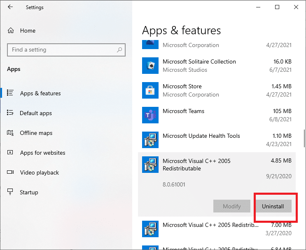The height and width of the screenshot is (250, 306).
Task: Click version number 8.0.61001
Action: [174, 184]
